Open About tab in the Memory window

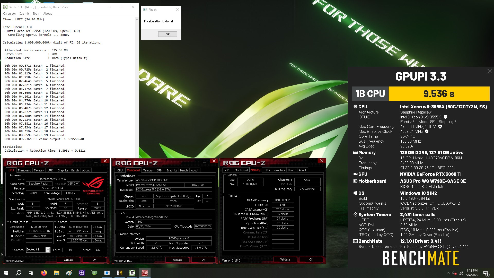click(303, 170)
